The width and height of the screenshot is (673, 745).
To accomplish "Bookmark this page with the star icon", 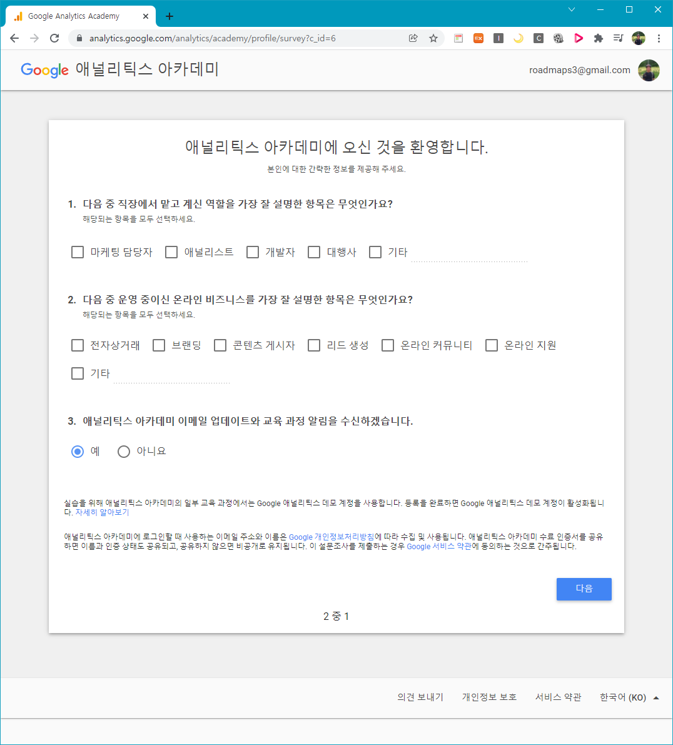I will 433,39.
